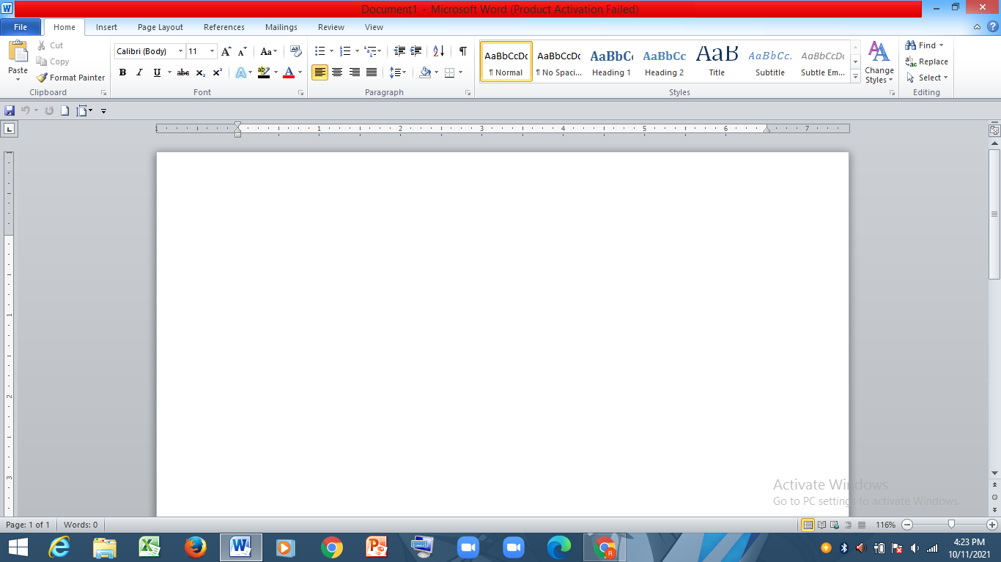Switch to Web Layout view icon
Image resolution: width=1001 pixels, height=562 pixels.
pyautogui.click(x=835, y=525)
